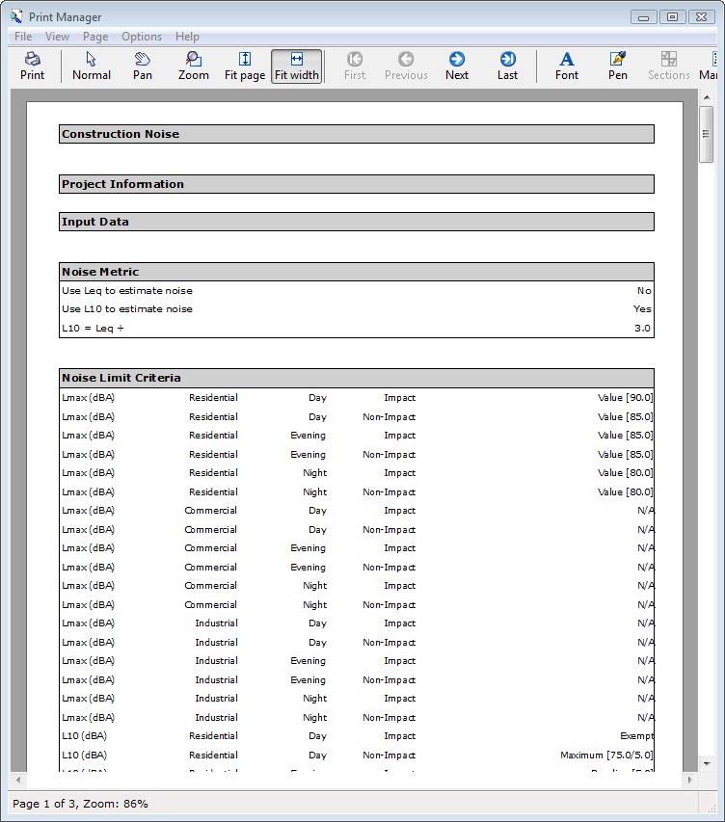This screenshot has height=822, width=725.
Task: Toggle the Fit width view
Action: 296,66
